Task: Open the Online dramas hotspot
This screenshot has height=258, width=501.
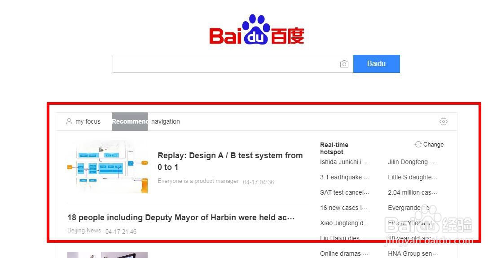Action: (x=344, y=254)
